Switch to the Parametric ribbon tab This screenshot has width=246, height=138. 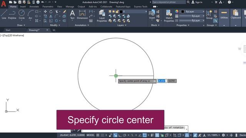point(48,7)
